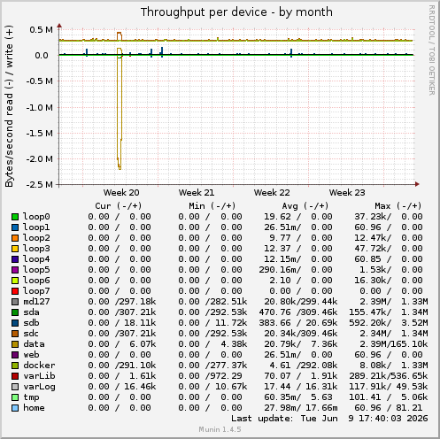Screen dimensions: 440x439
Task: Click the '81.21' max write value for home
Action: point(409,408)
